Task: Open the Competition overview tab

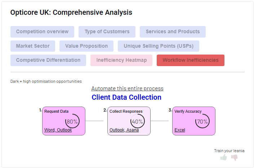Action: coord(42,32)
